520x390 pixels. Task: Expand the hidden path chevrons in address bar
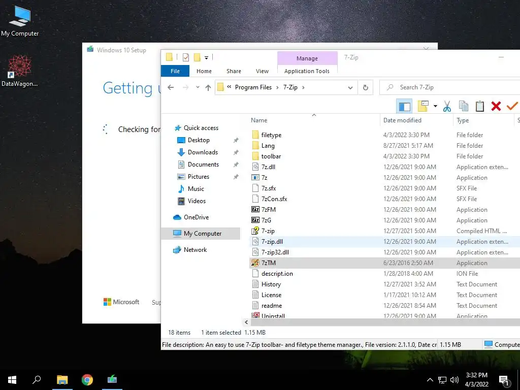[x=229, y=87]
